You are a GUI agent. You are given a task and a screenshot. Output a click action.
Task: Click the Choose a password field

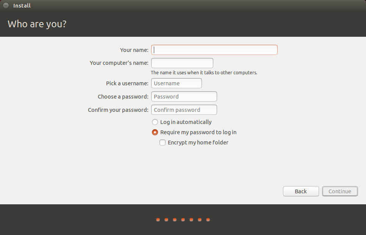(x=184, y=97)
